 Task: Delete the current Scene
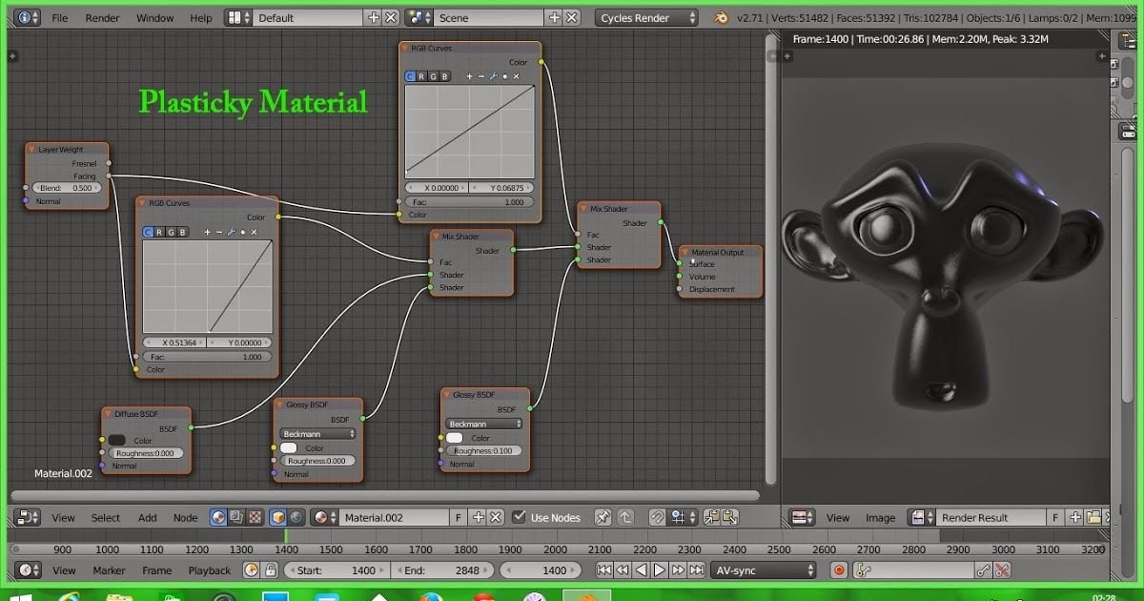(572, 17)
